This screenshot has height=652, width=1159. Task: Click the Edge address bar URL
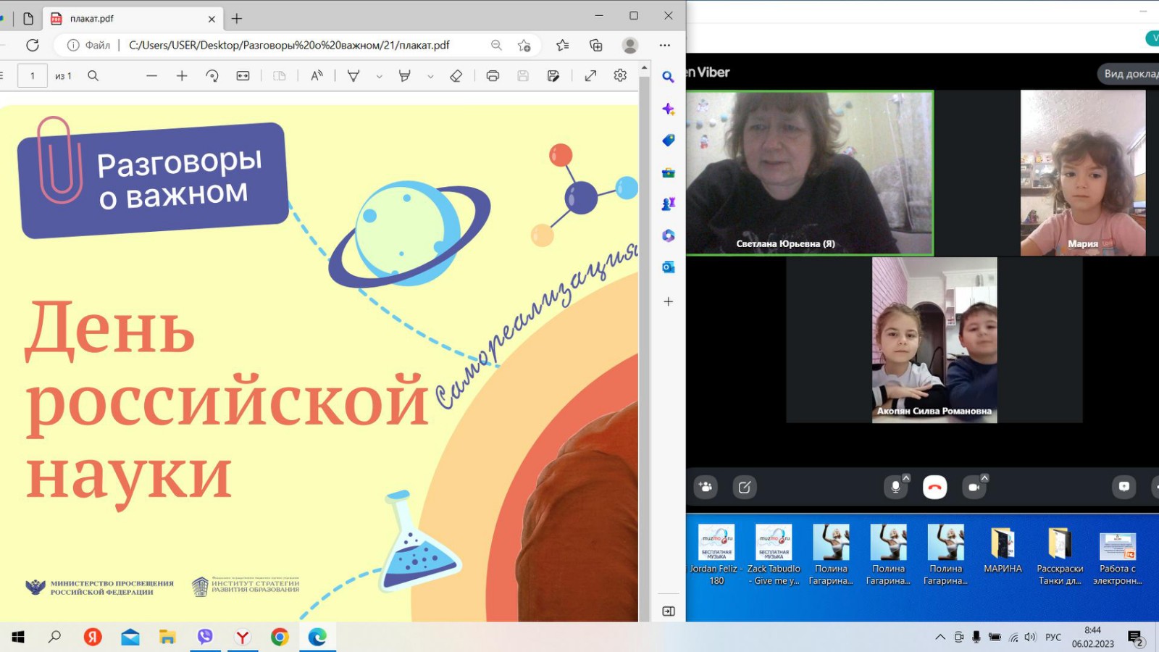click(x=289, y=45)
